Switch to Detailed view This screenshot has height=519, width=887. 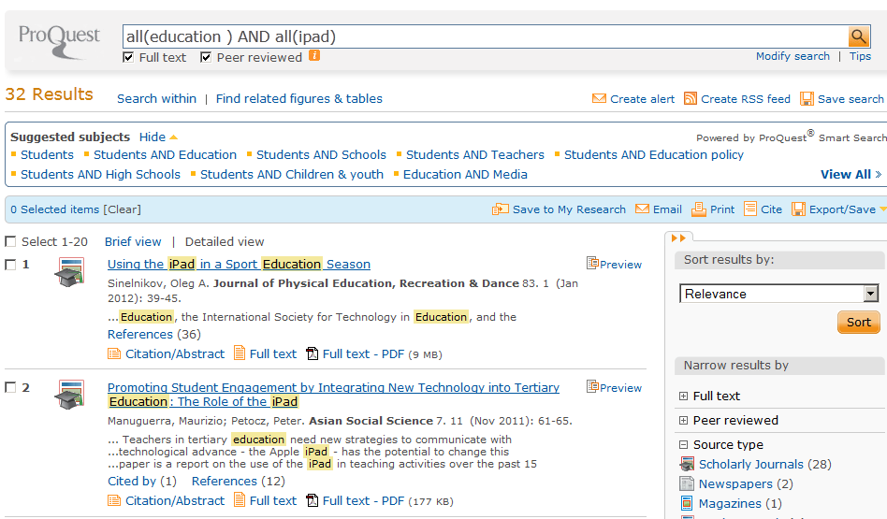pos(225,241)
